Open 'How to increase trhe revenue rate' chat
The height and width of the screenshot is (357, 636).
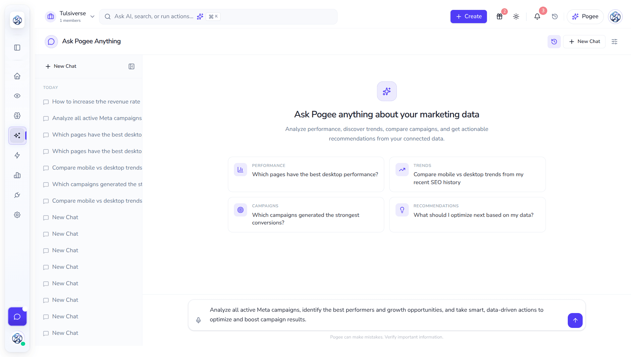(92, 102)
